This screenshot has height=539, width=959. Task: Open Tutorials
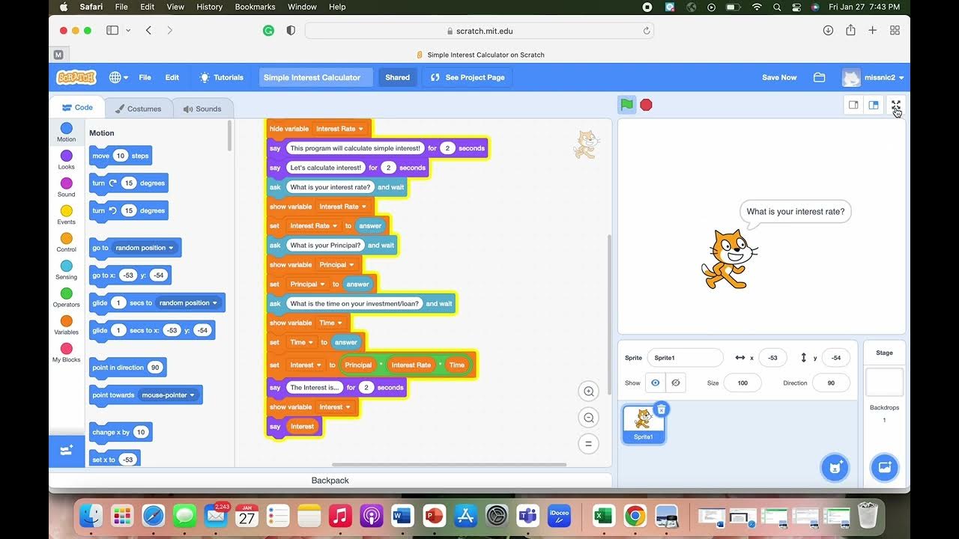tap(221, 77)
